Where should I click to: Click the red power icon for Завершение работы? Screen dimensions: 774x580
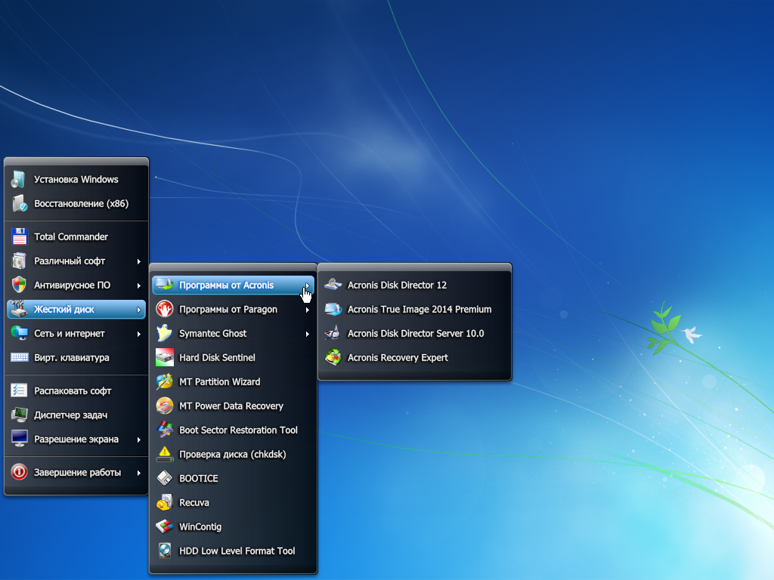tap(20, 472)
